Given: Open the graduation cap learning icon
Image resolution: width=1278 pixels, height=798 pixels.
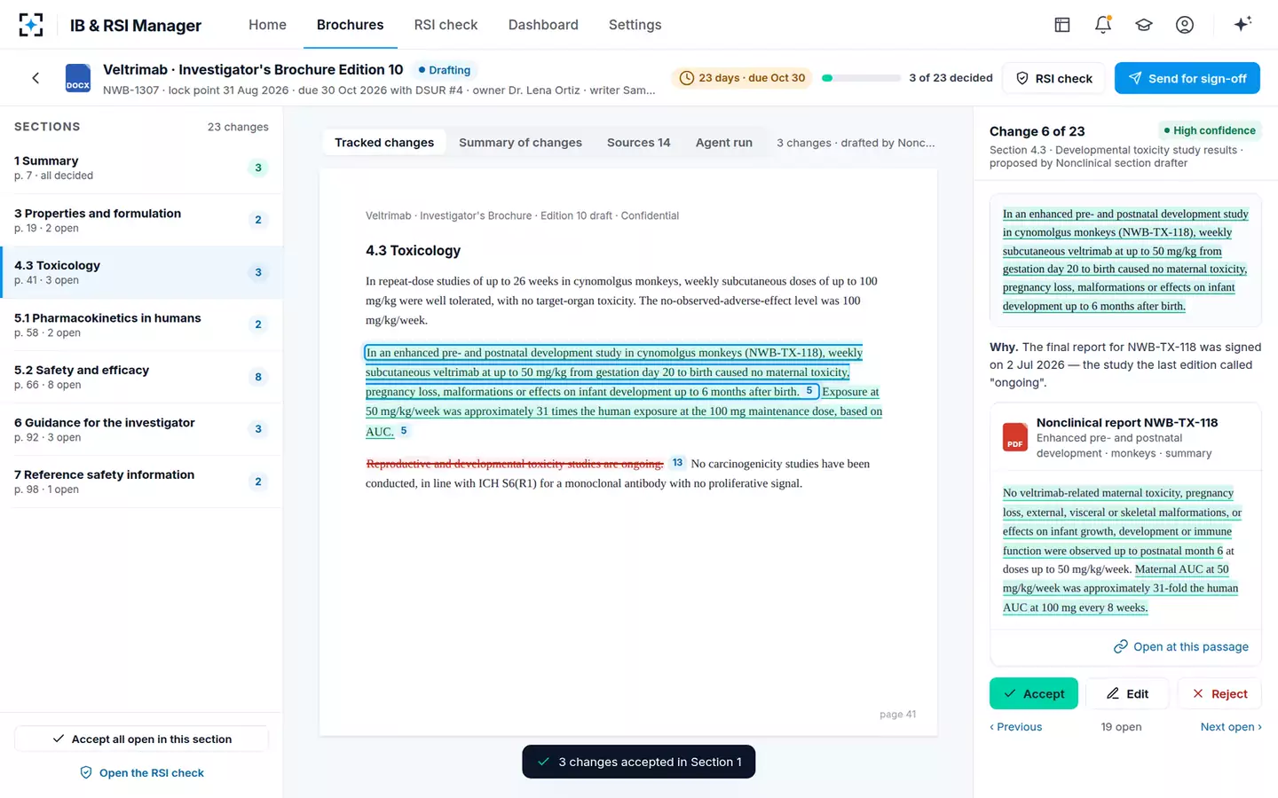Looking at the screenshot, I should point(1144,25).
